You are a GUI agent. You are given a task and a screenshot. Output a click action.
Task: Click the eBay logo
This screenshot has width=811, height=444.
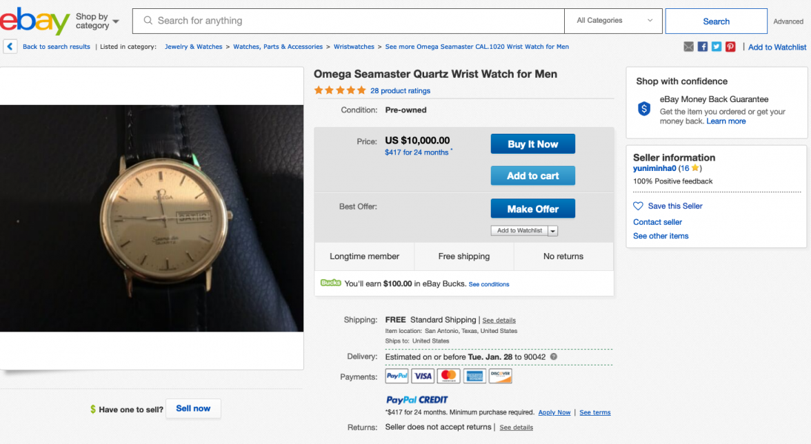(34, 21)
